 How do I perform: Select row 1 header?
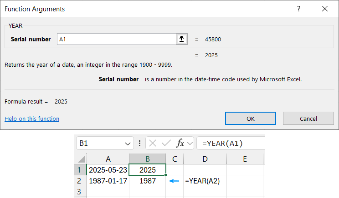pyautogui.click(x=80, y=170)
